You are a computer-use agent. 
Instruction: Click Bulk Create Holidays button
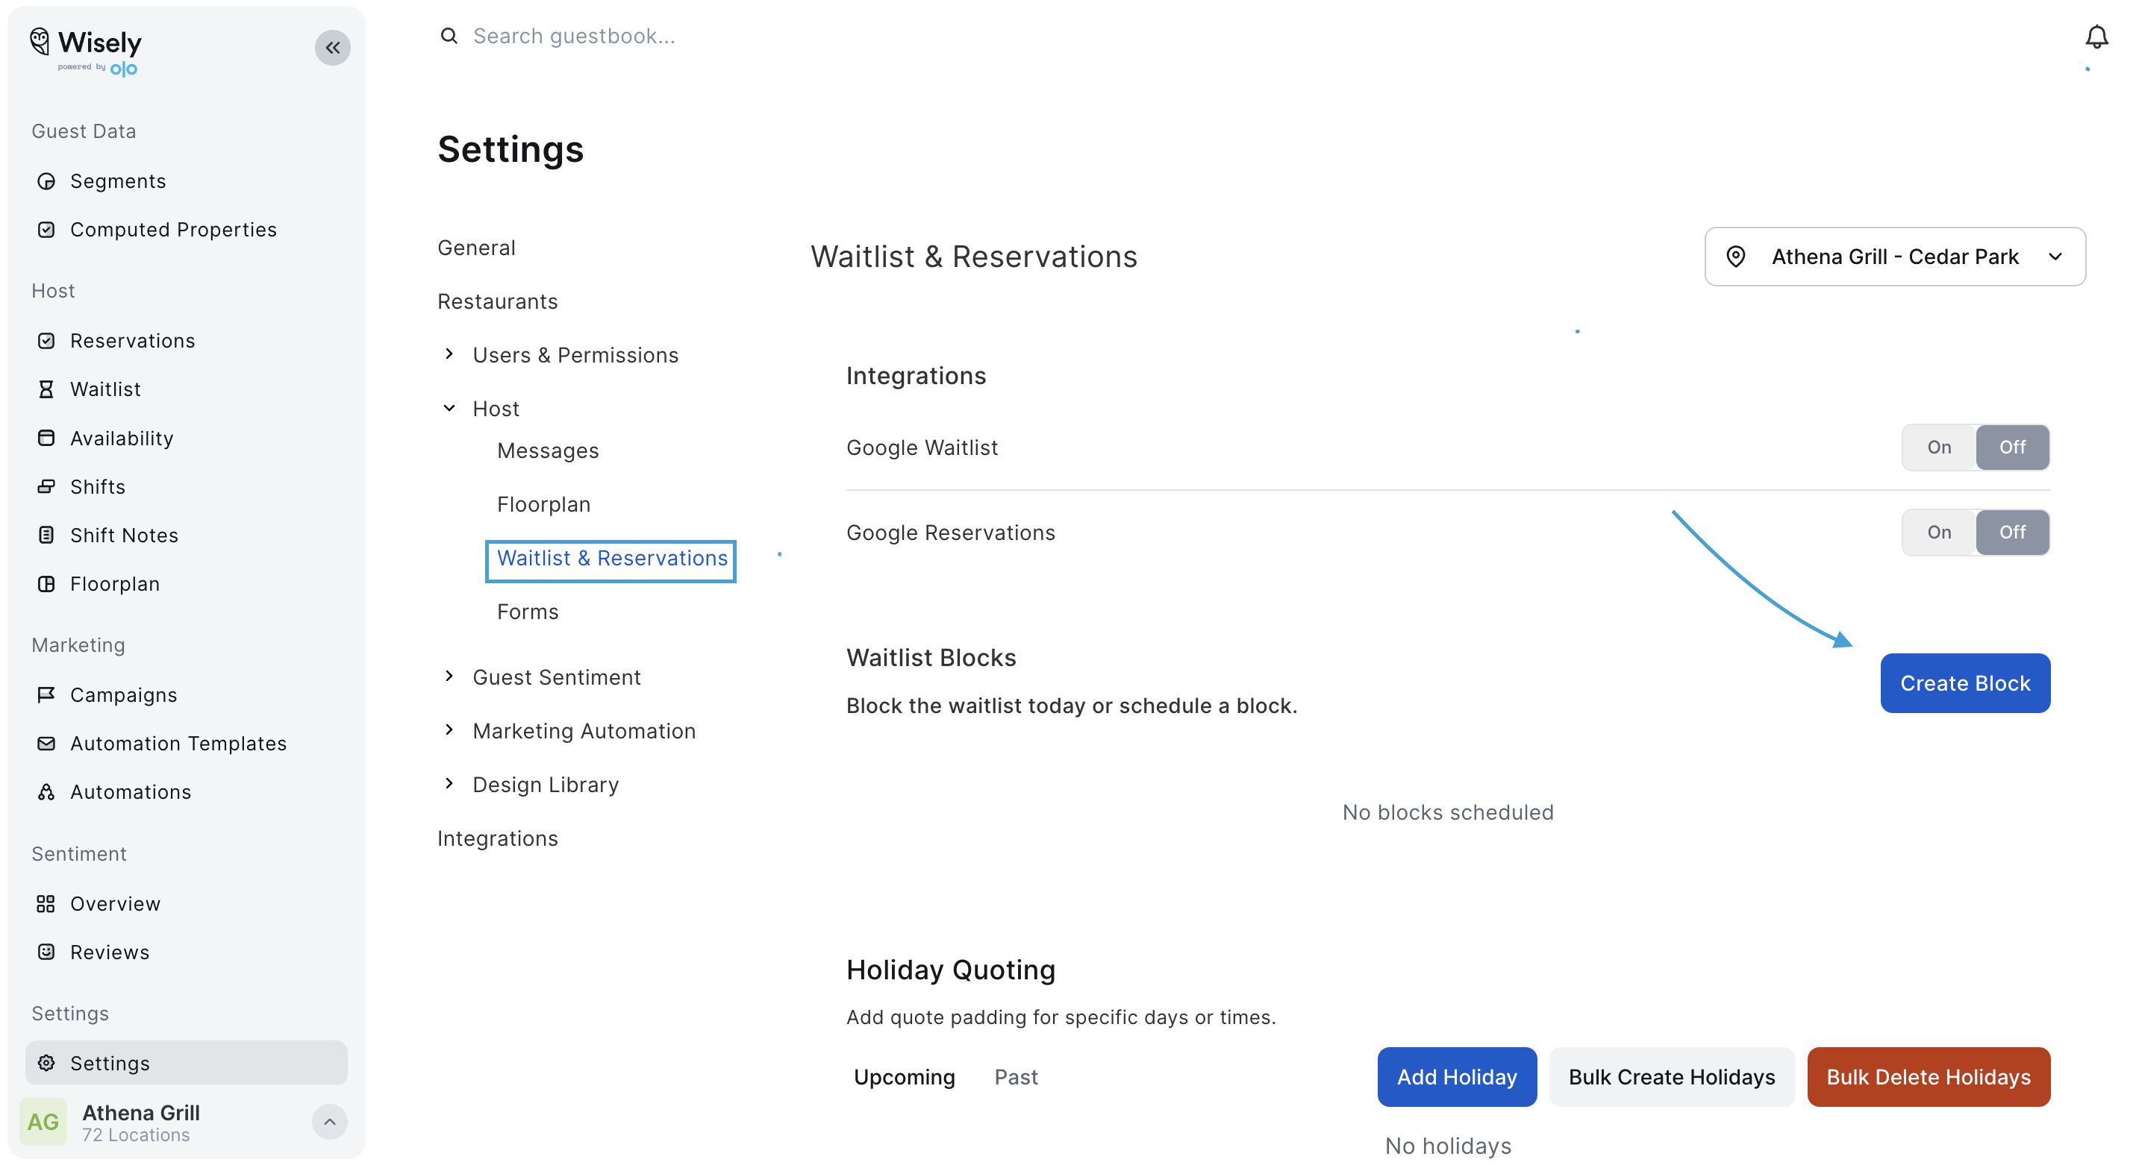pos(1672,1076)
